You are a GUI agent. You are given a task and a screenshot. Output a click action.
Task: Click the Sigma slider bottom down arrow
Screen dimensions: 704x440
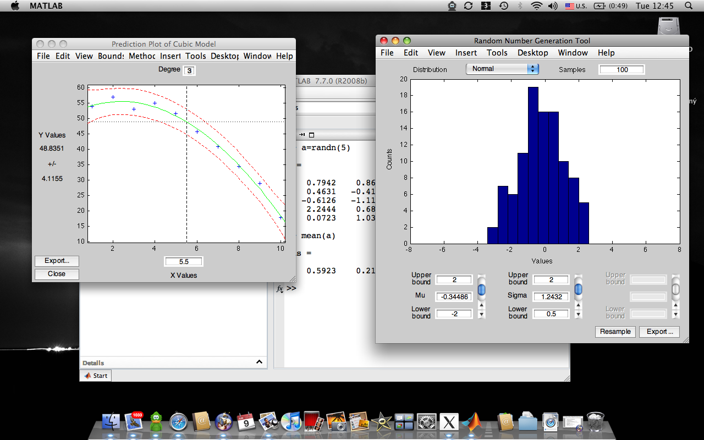pyautogui.click(x=578, y=315)
